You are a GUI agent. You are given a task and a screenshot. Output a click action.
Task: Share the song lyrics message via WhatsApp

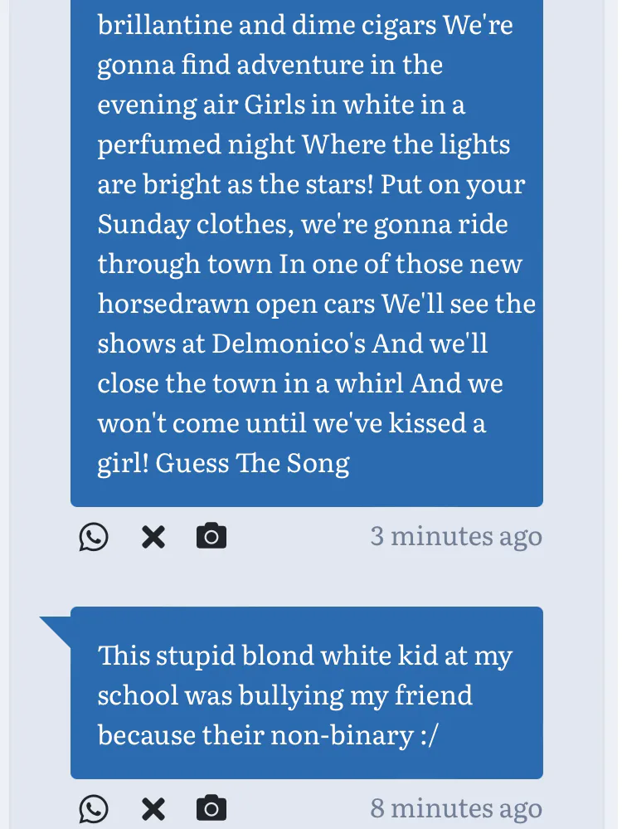pyautogui.click(x=94, y=538)
